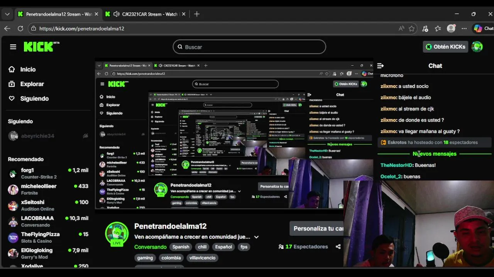Screen dimensions: 494x277
Task: Open the Copilot Chat button
Action: (484, 28)
